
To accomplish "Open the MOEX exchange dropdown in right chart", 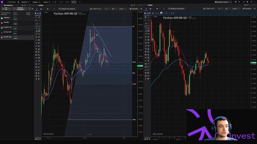I will point(210,9).
